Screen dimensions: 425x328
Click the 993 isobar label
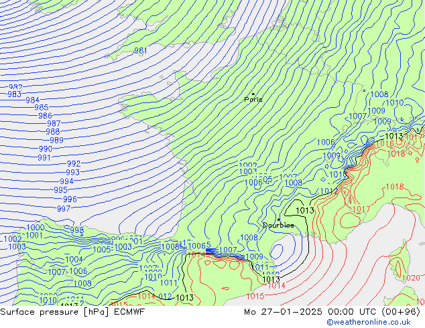[72, 172]
